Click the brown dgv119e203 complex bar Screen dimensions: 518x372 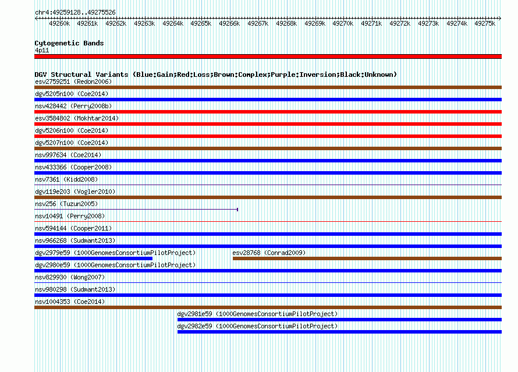tap(268, 197)
